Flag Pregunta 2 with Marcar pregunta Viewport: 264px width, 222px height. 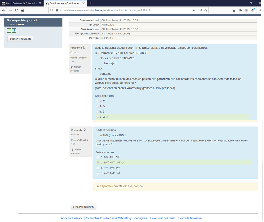(73, 149)
